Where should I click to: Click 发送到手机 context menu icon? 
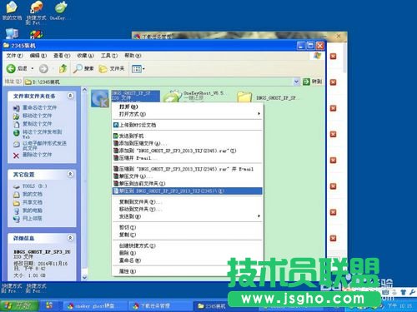(116, 136)
